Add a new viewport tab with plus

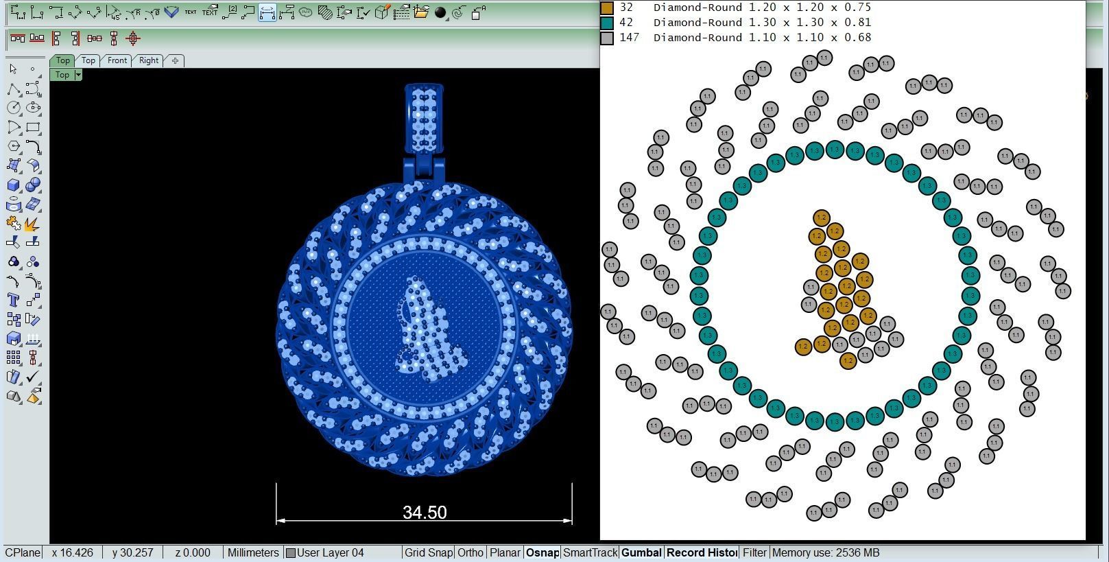coord(175,60)
